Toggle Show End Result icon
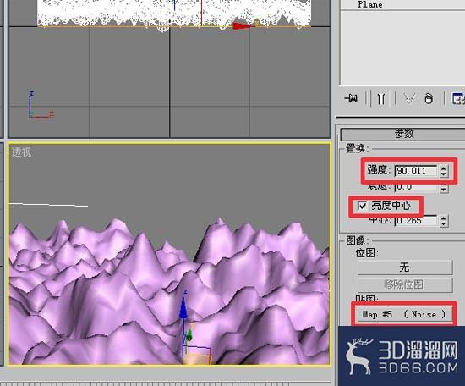 [381, 98]
